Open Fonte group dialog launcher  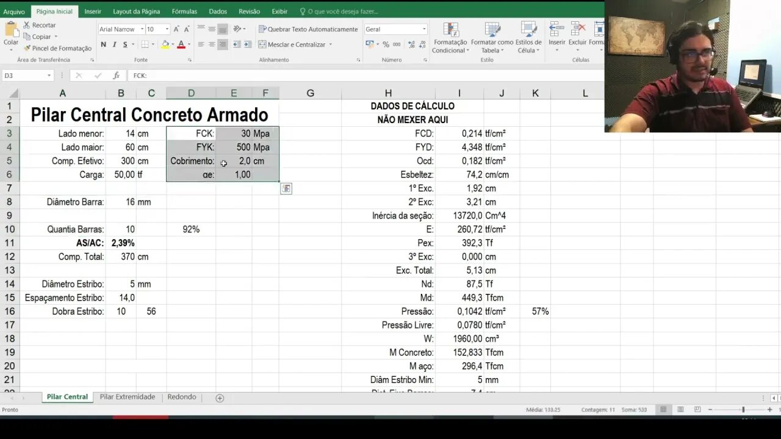click(x=190, y=60)
